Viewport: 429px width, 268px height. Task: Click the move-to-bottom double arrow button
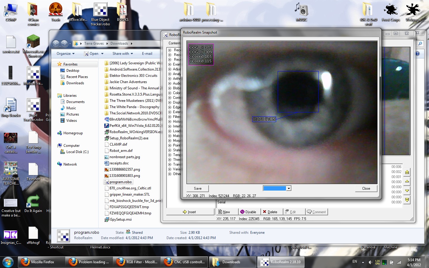click(x=407, y=200)
